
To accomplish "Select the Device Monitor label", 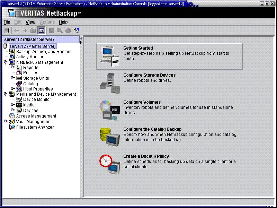I will (x=37, y=99).
